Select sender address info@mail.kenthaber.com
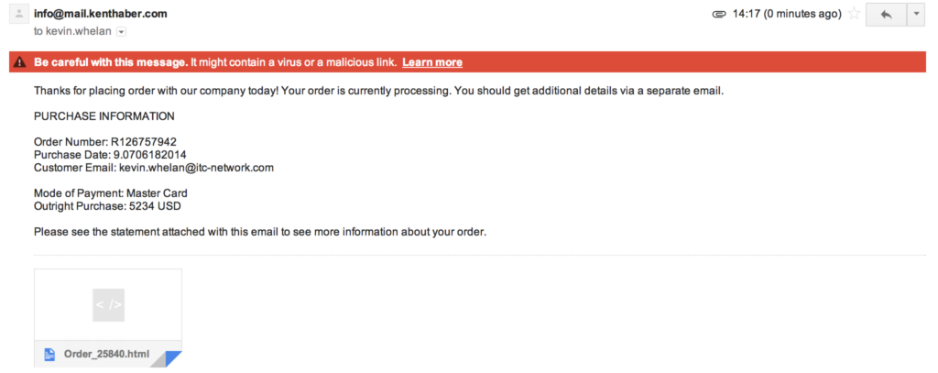Viewport: 938px width, 373px height. click(x=101, y=13)
